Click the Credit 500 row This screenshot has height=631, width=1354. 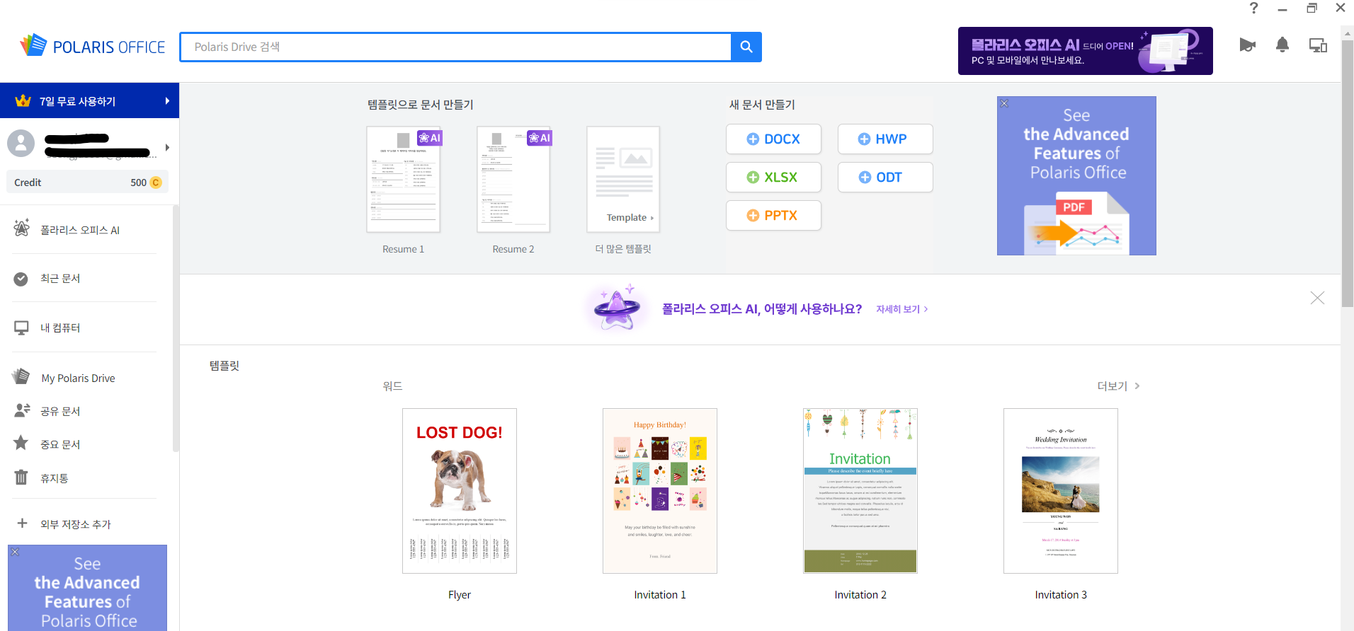click(87, 183)
